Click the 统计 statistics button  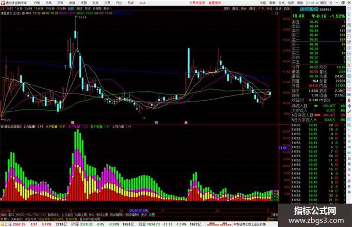tap(244, 8)
